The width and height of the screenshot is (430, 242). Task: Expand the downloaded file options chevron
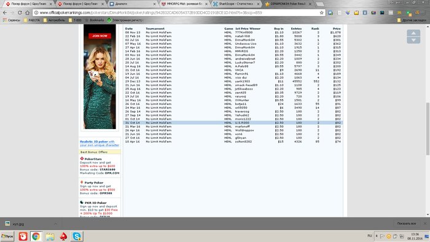[x=56, y=224]
